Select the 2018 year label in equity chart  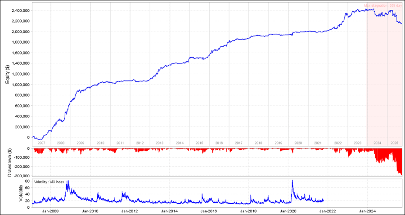point(258,143)
